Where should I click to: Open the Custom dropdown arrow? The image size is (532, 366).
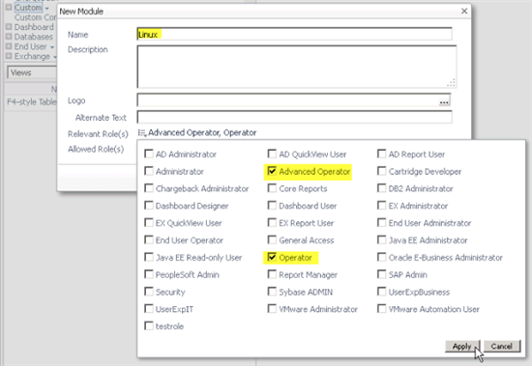pyautogui.click(x=46, y=8)
